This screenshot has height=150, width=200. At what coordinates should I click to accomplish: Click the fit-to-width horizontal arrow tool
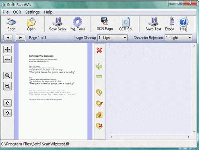point(8,60)
